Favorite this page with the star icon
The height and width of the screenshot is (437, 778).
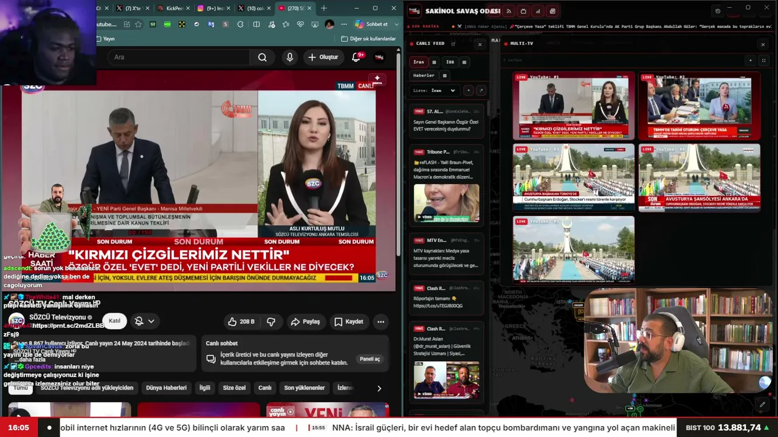pos(138,24)
